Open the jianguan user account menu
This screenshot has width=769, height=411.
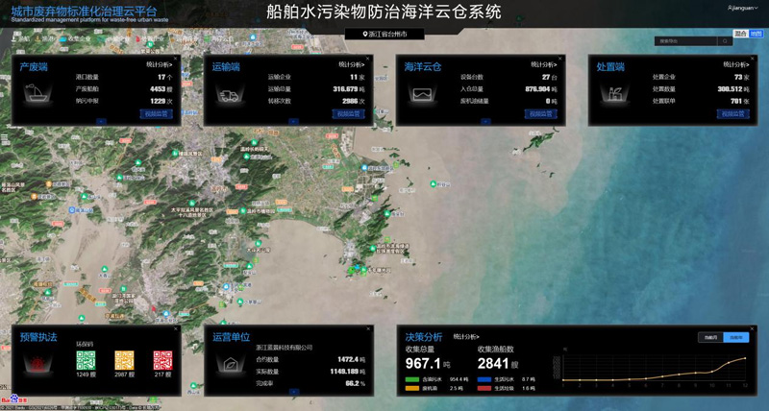click(743, 8)
